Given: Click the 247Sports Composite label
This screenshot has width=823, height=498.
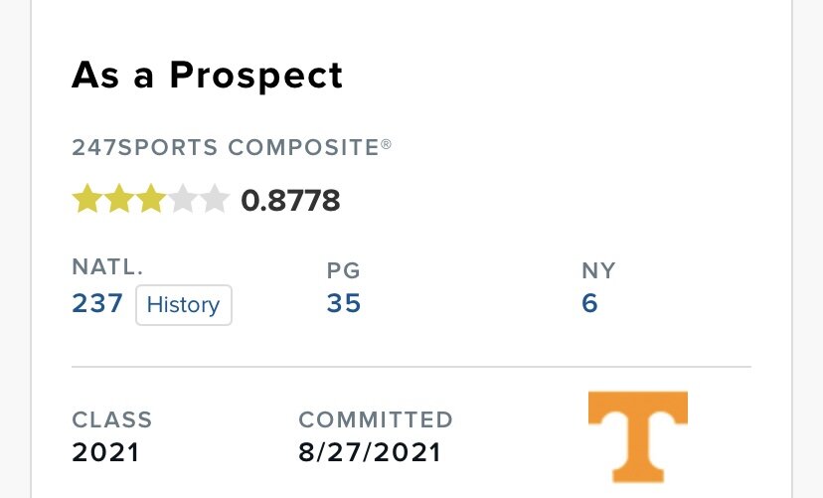Looking at the screenshot, I should (232, 148).
